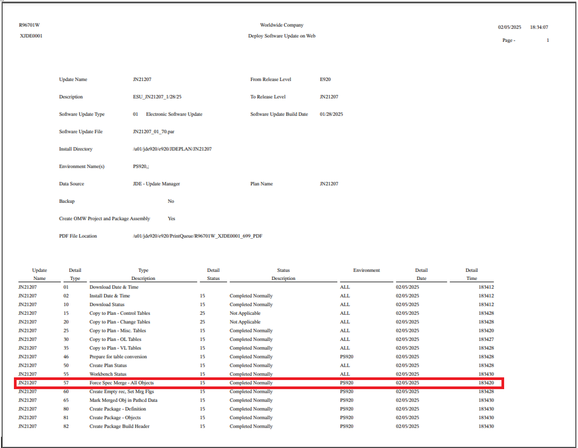This screenshot has height=448, width=578.
Task: Click the From Release Level value E920
Action: 324,79
